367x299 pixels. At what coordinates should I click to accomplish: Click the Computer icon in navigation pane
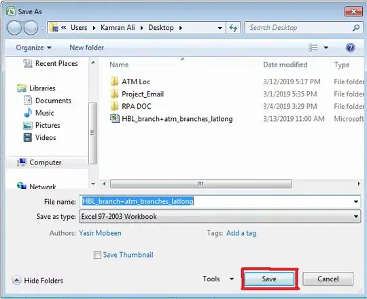click(22, 162)
